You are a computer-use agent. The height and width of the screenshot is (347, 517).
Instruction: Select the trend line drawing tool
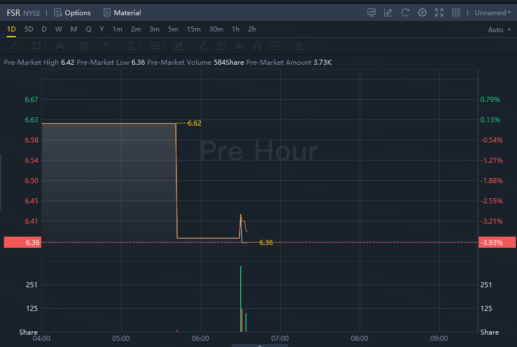click(x=13, y=46)
